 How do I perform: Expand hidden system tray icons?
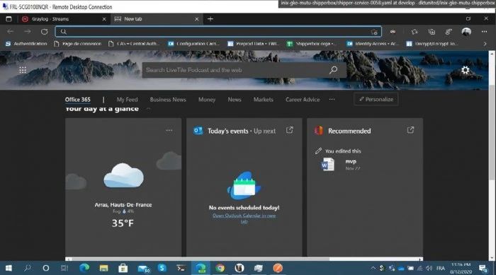[373, 268]
